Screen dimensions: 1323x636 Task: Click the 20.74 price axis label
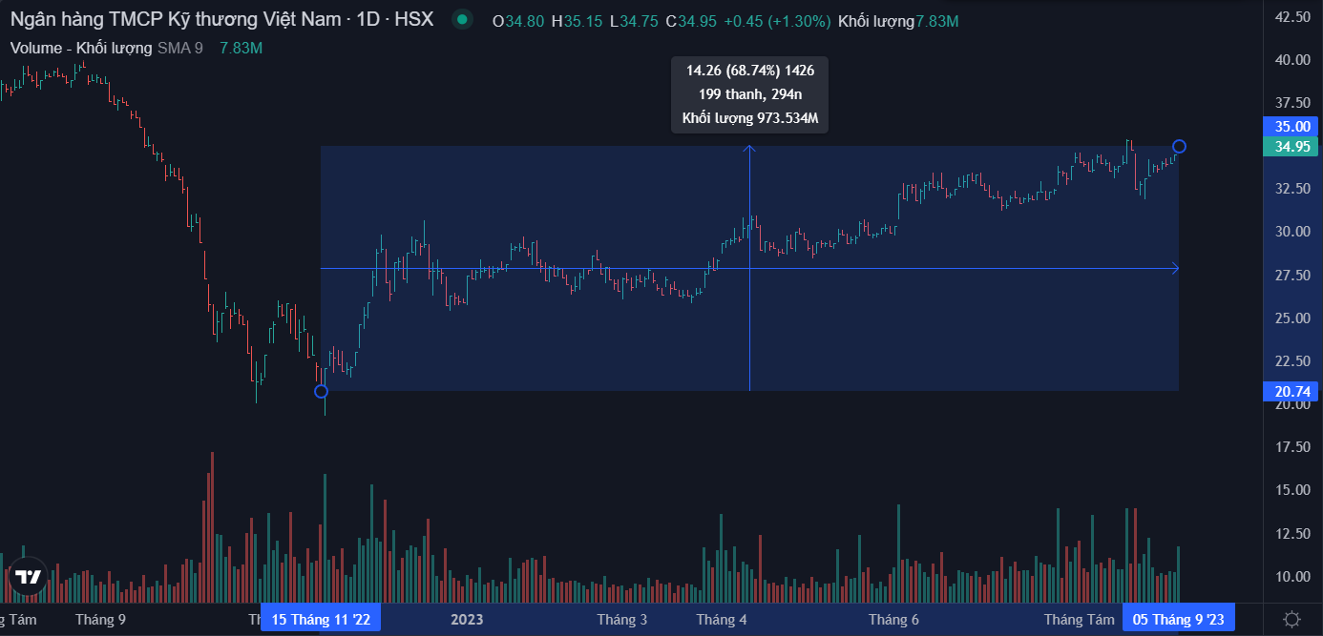click(1291, 391)
